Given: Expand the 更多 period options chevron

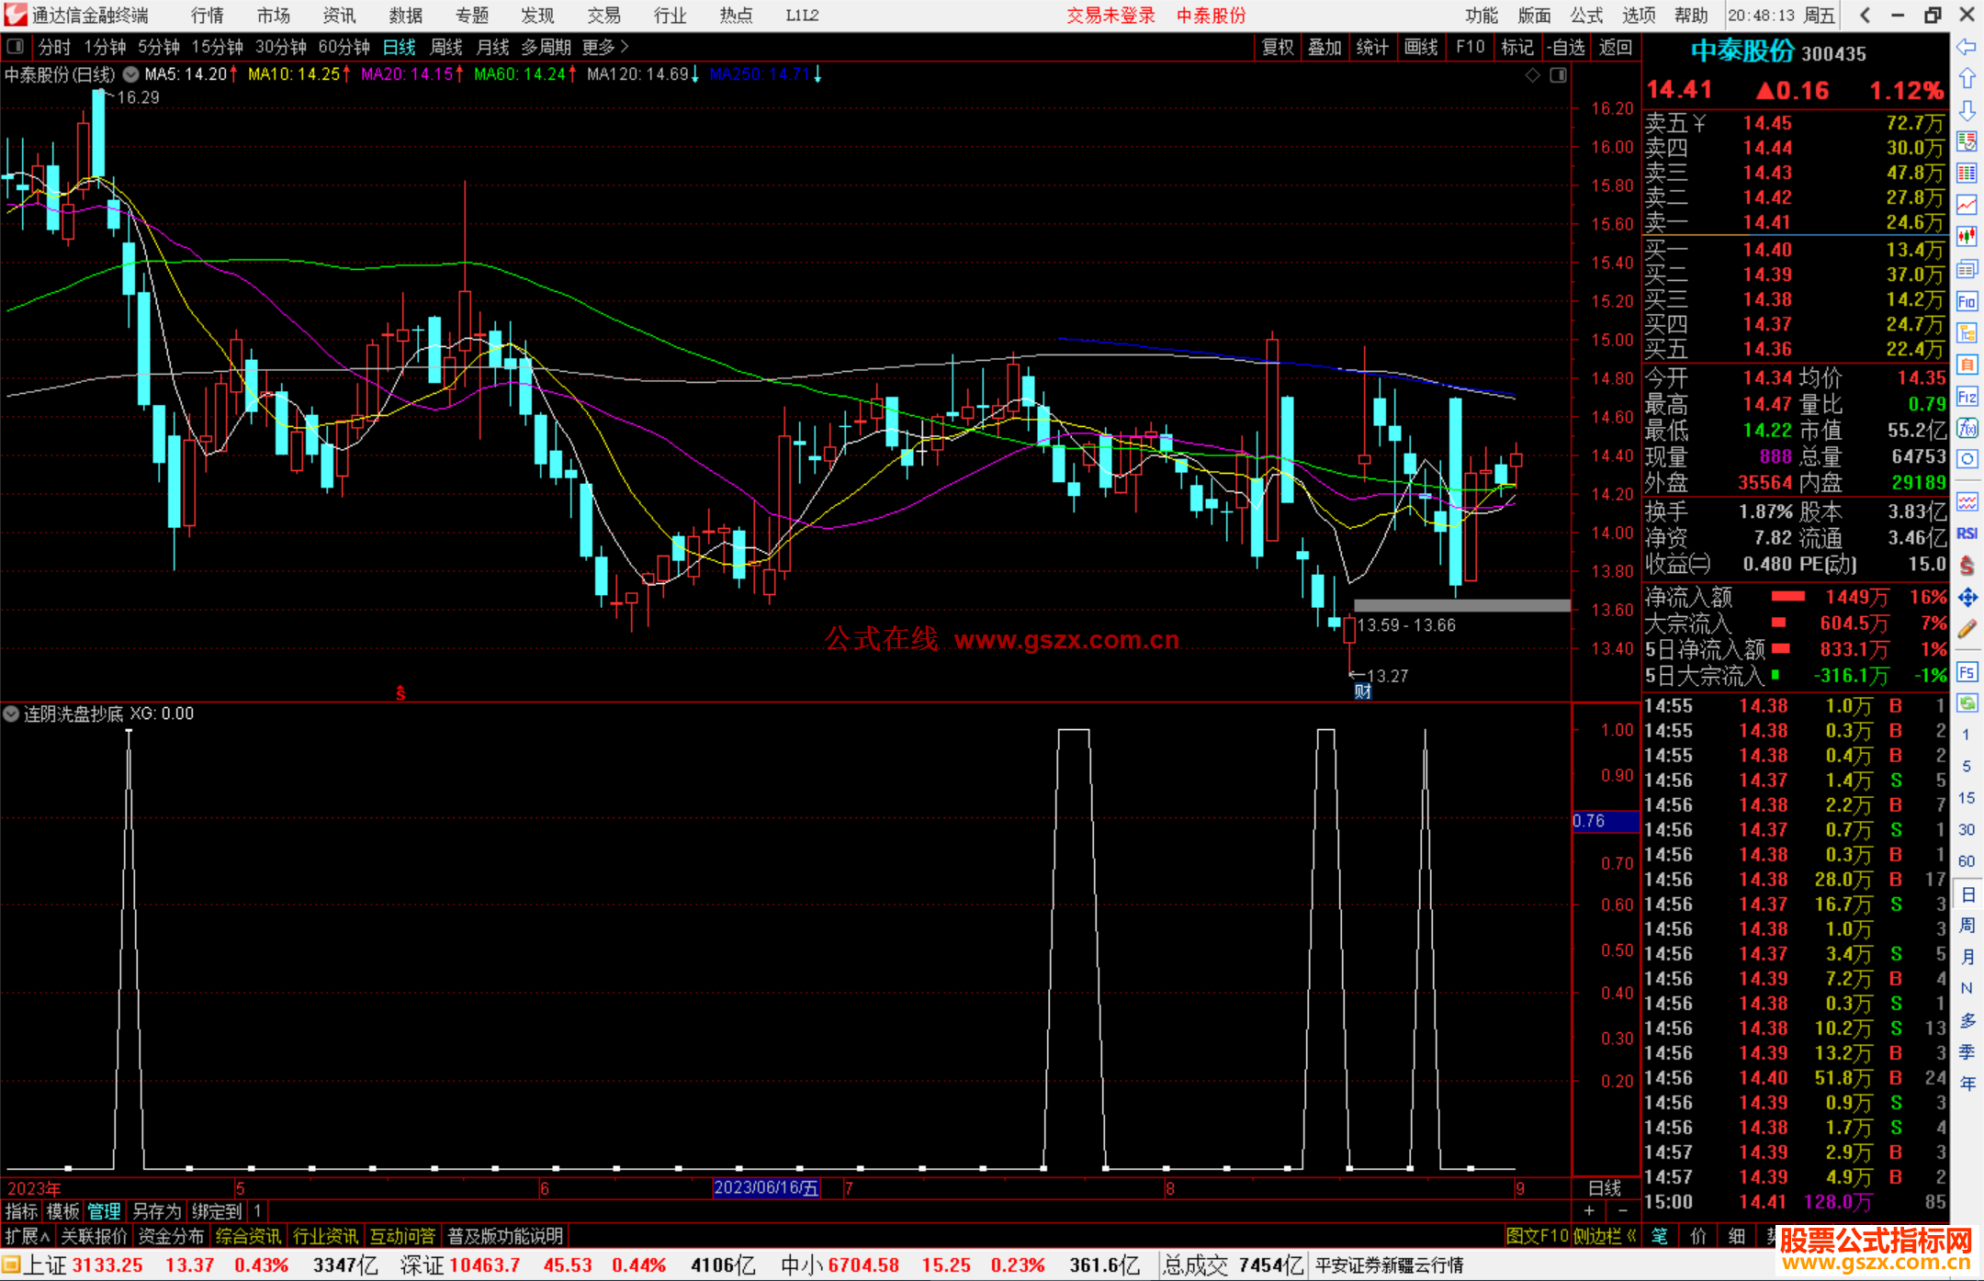Looking at the screenshot, I should pyautogui.click(x=625, y=47).
